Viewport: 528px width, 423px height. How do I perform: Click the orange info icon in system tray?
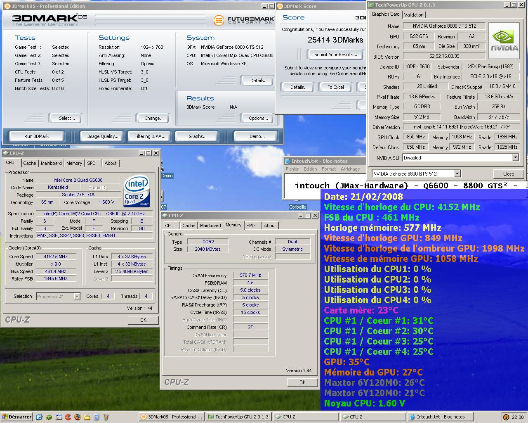[506, 417]
